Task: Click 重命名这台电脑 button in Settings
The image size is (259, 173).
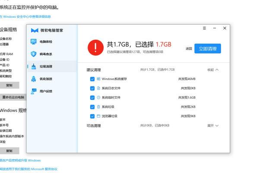Action: tap(13, 97)
